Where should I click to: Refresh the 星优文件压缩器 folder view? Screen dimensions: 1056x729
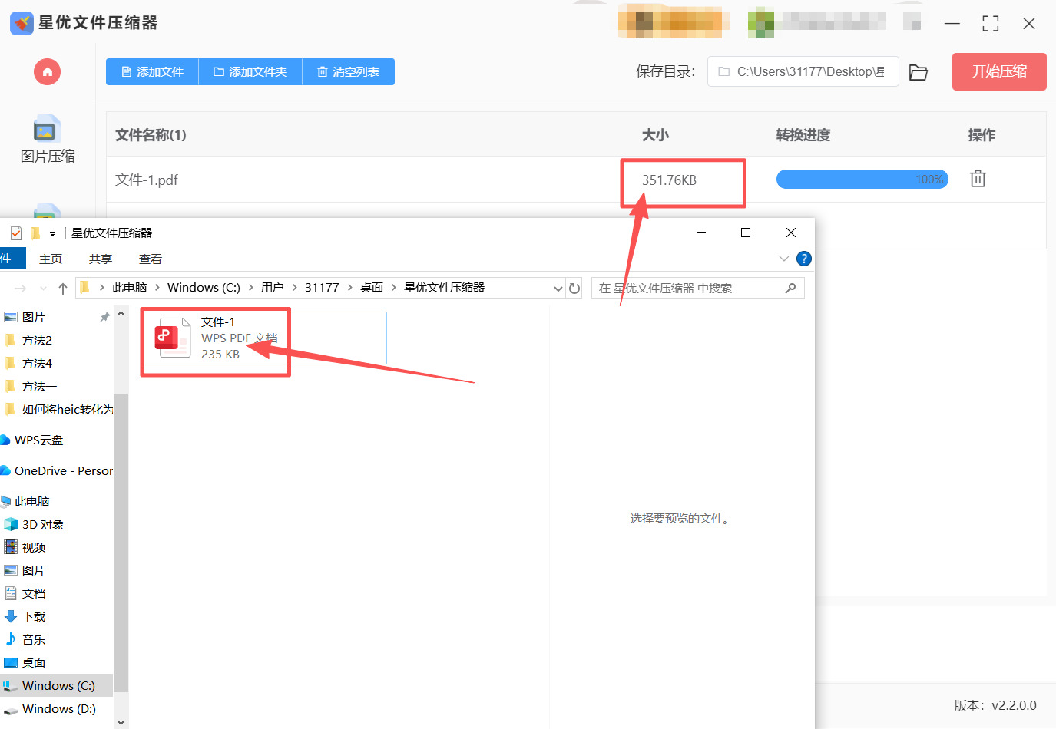574,288
